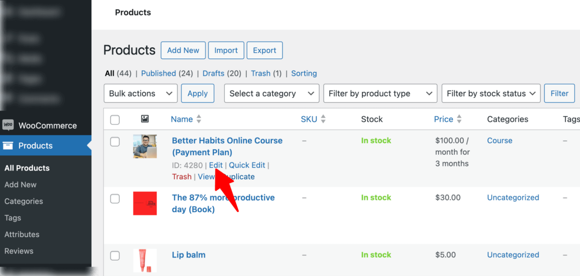Viewport: 580px width, 276px height.
Task: Click the Lip balm product thumbnail
Action: click(145, 261)
